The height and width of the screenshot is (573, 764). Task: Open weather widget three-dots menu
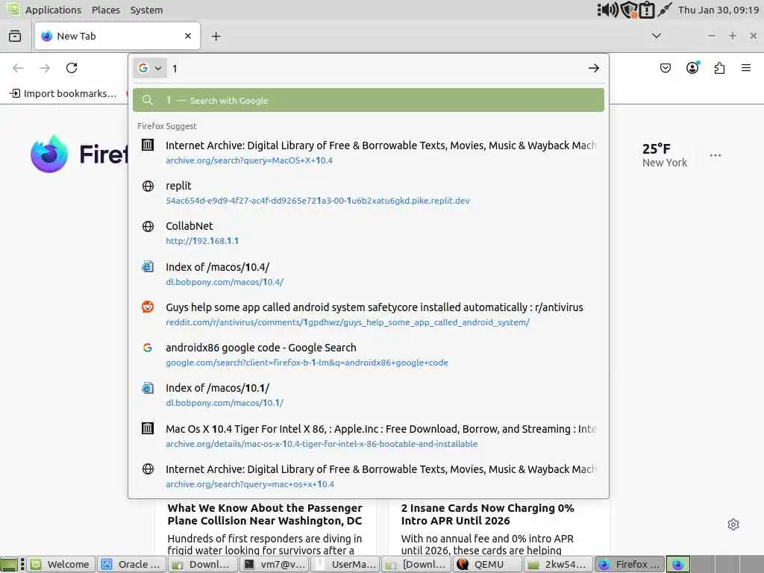coord(716,155)
